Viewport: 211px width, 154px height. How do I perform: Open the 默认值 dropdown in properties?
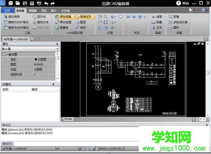click(58, 49)
